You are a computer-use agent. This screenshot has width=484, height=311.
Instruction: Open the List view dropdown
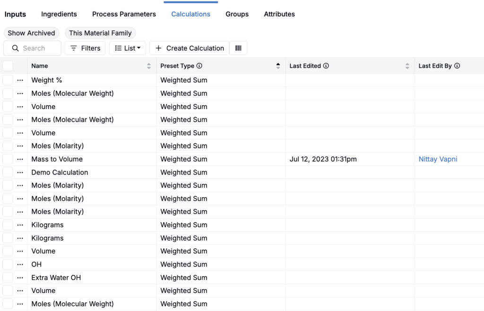point(128,48)
